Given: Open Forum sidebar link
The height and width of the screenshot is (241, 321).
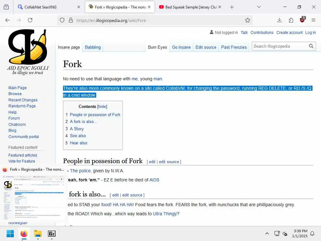Looking at the screenshot, I should pos(14,118).
